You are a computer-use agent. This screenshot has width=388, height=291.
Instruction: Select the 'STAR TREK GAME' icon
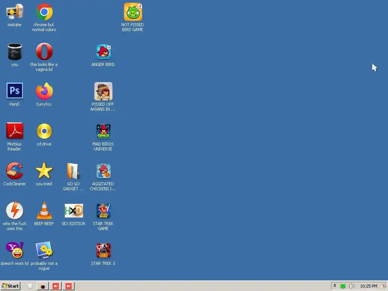(x=103, y=211)
